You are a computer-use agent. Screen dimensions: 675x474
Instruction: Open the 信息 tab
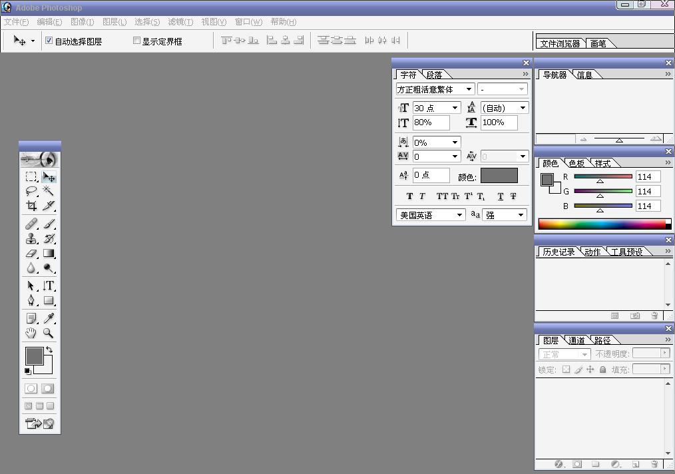(x=584, y=75)
